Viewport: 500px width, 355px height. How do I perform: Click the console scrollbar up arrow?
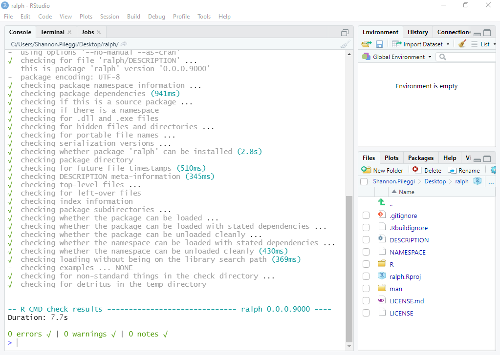coord(349,55)
